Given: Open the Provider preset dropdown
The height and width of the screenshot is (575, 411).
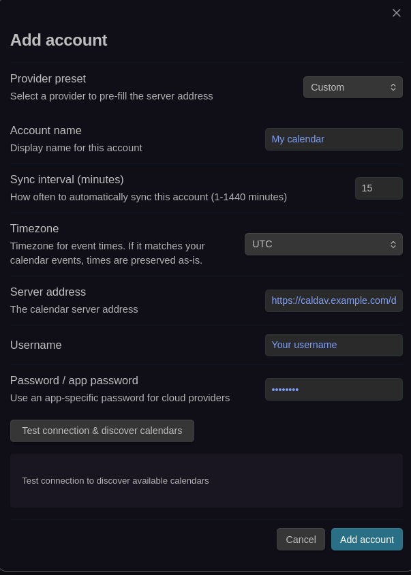Looking at the screenshot, I should (352, 87).
